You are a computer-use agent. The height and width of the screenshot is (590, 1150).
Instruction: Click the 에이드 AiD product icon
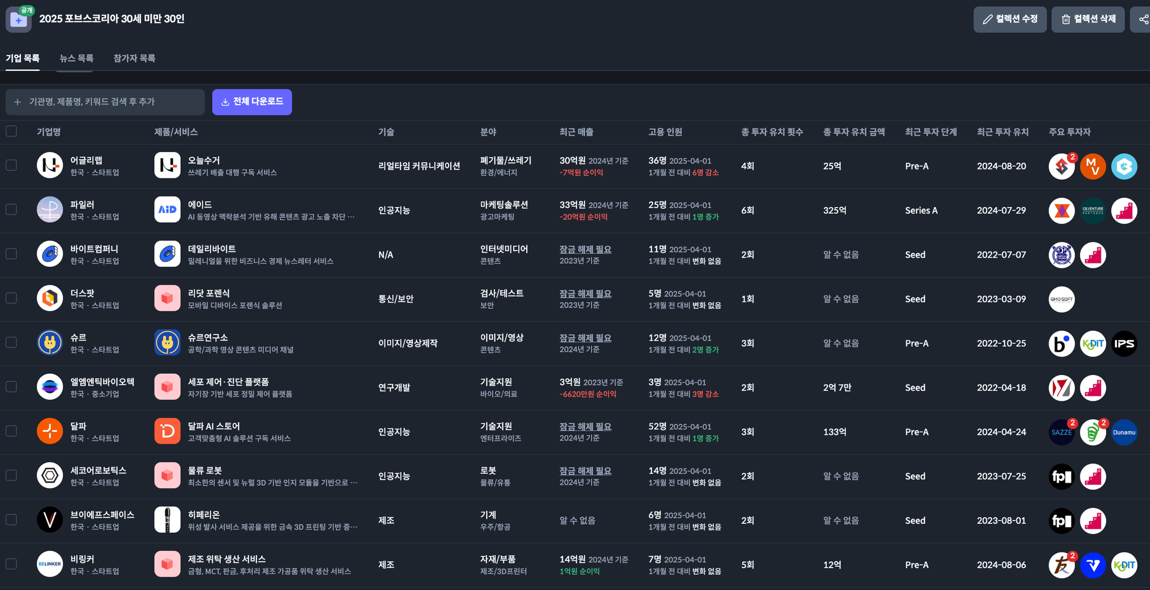pyautogui.click(x=167, y=210)
